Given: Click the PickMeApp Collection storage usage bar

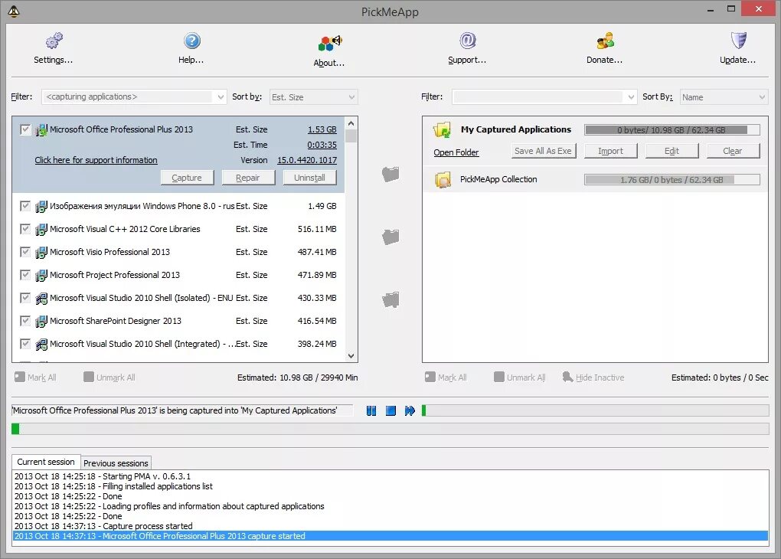Looking at the screenshot, I should click(672, 179).
